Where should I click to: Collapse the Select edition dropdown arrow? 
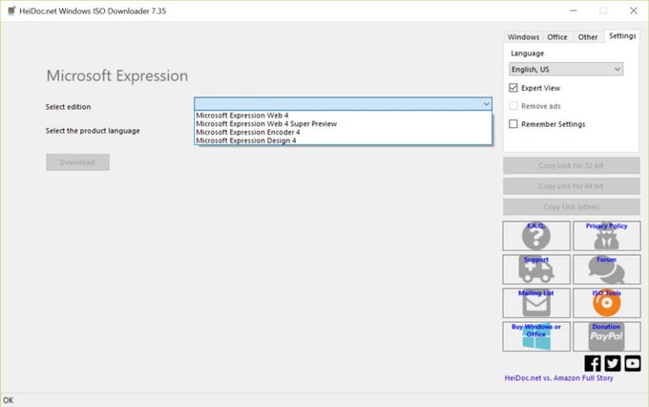point(486,104)
